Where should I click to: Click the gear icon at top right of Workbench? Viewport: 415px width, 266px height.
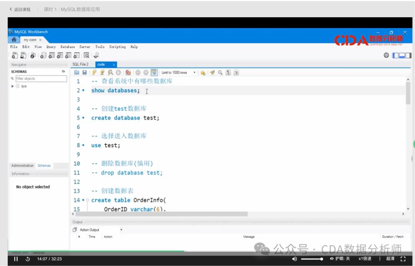point(386,55)
